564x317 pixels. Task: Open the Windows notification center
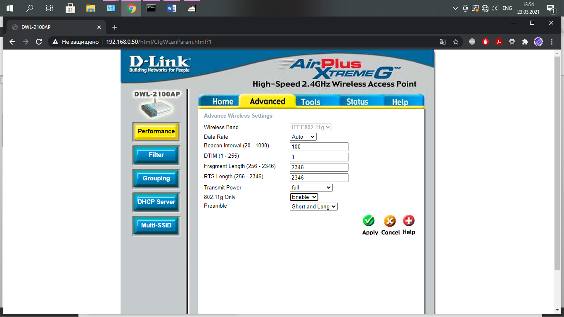coord(551,8)
